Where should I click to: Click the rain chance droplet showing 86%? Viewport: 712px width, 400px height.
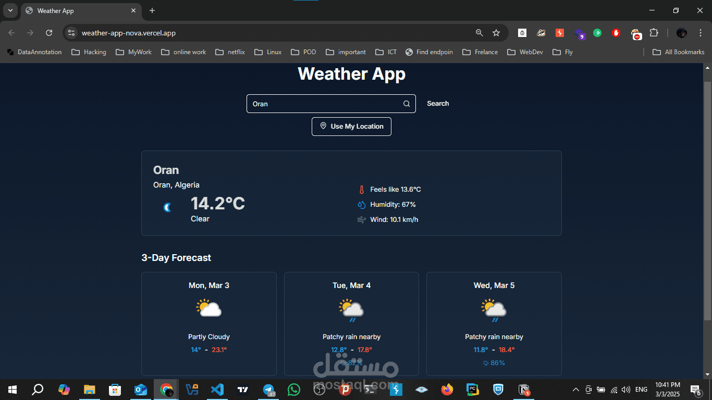coord(485,362)
